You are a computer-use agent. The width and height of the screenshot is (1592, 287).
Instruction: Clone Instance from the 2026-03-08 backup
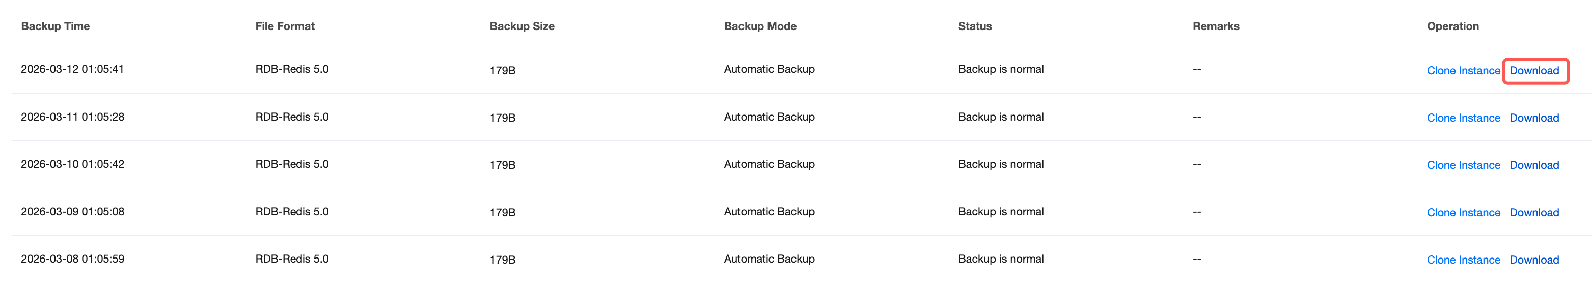pyautogui.click(x=1463, y=260)
